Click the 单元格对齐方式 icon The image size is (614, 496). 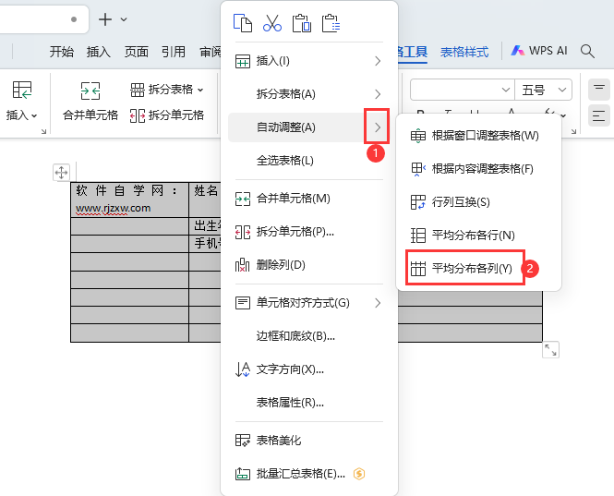(243, 303)
